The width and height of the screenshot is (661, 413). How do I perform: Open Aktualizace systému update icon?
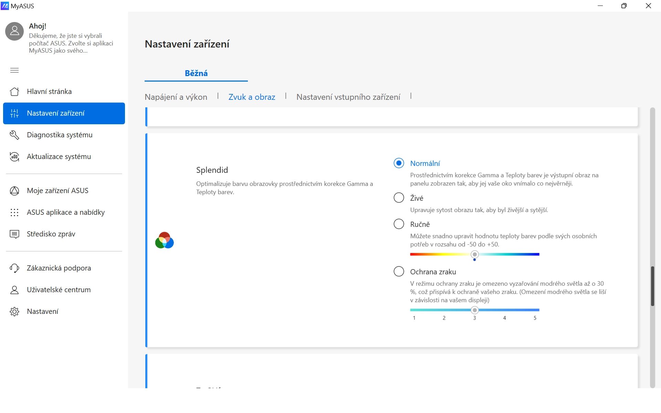(14, 157)
